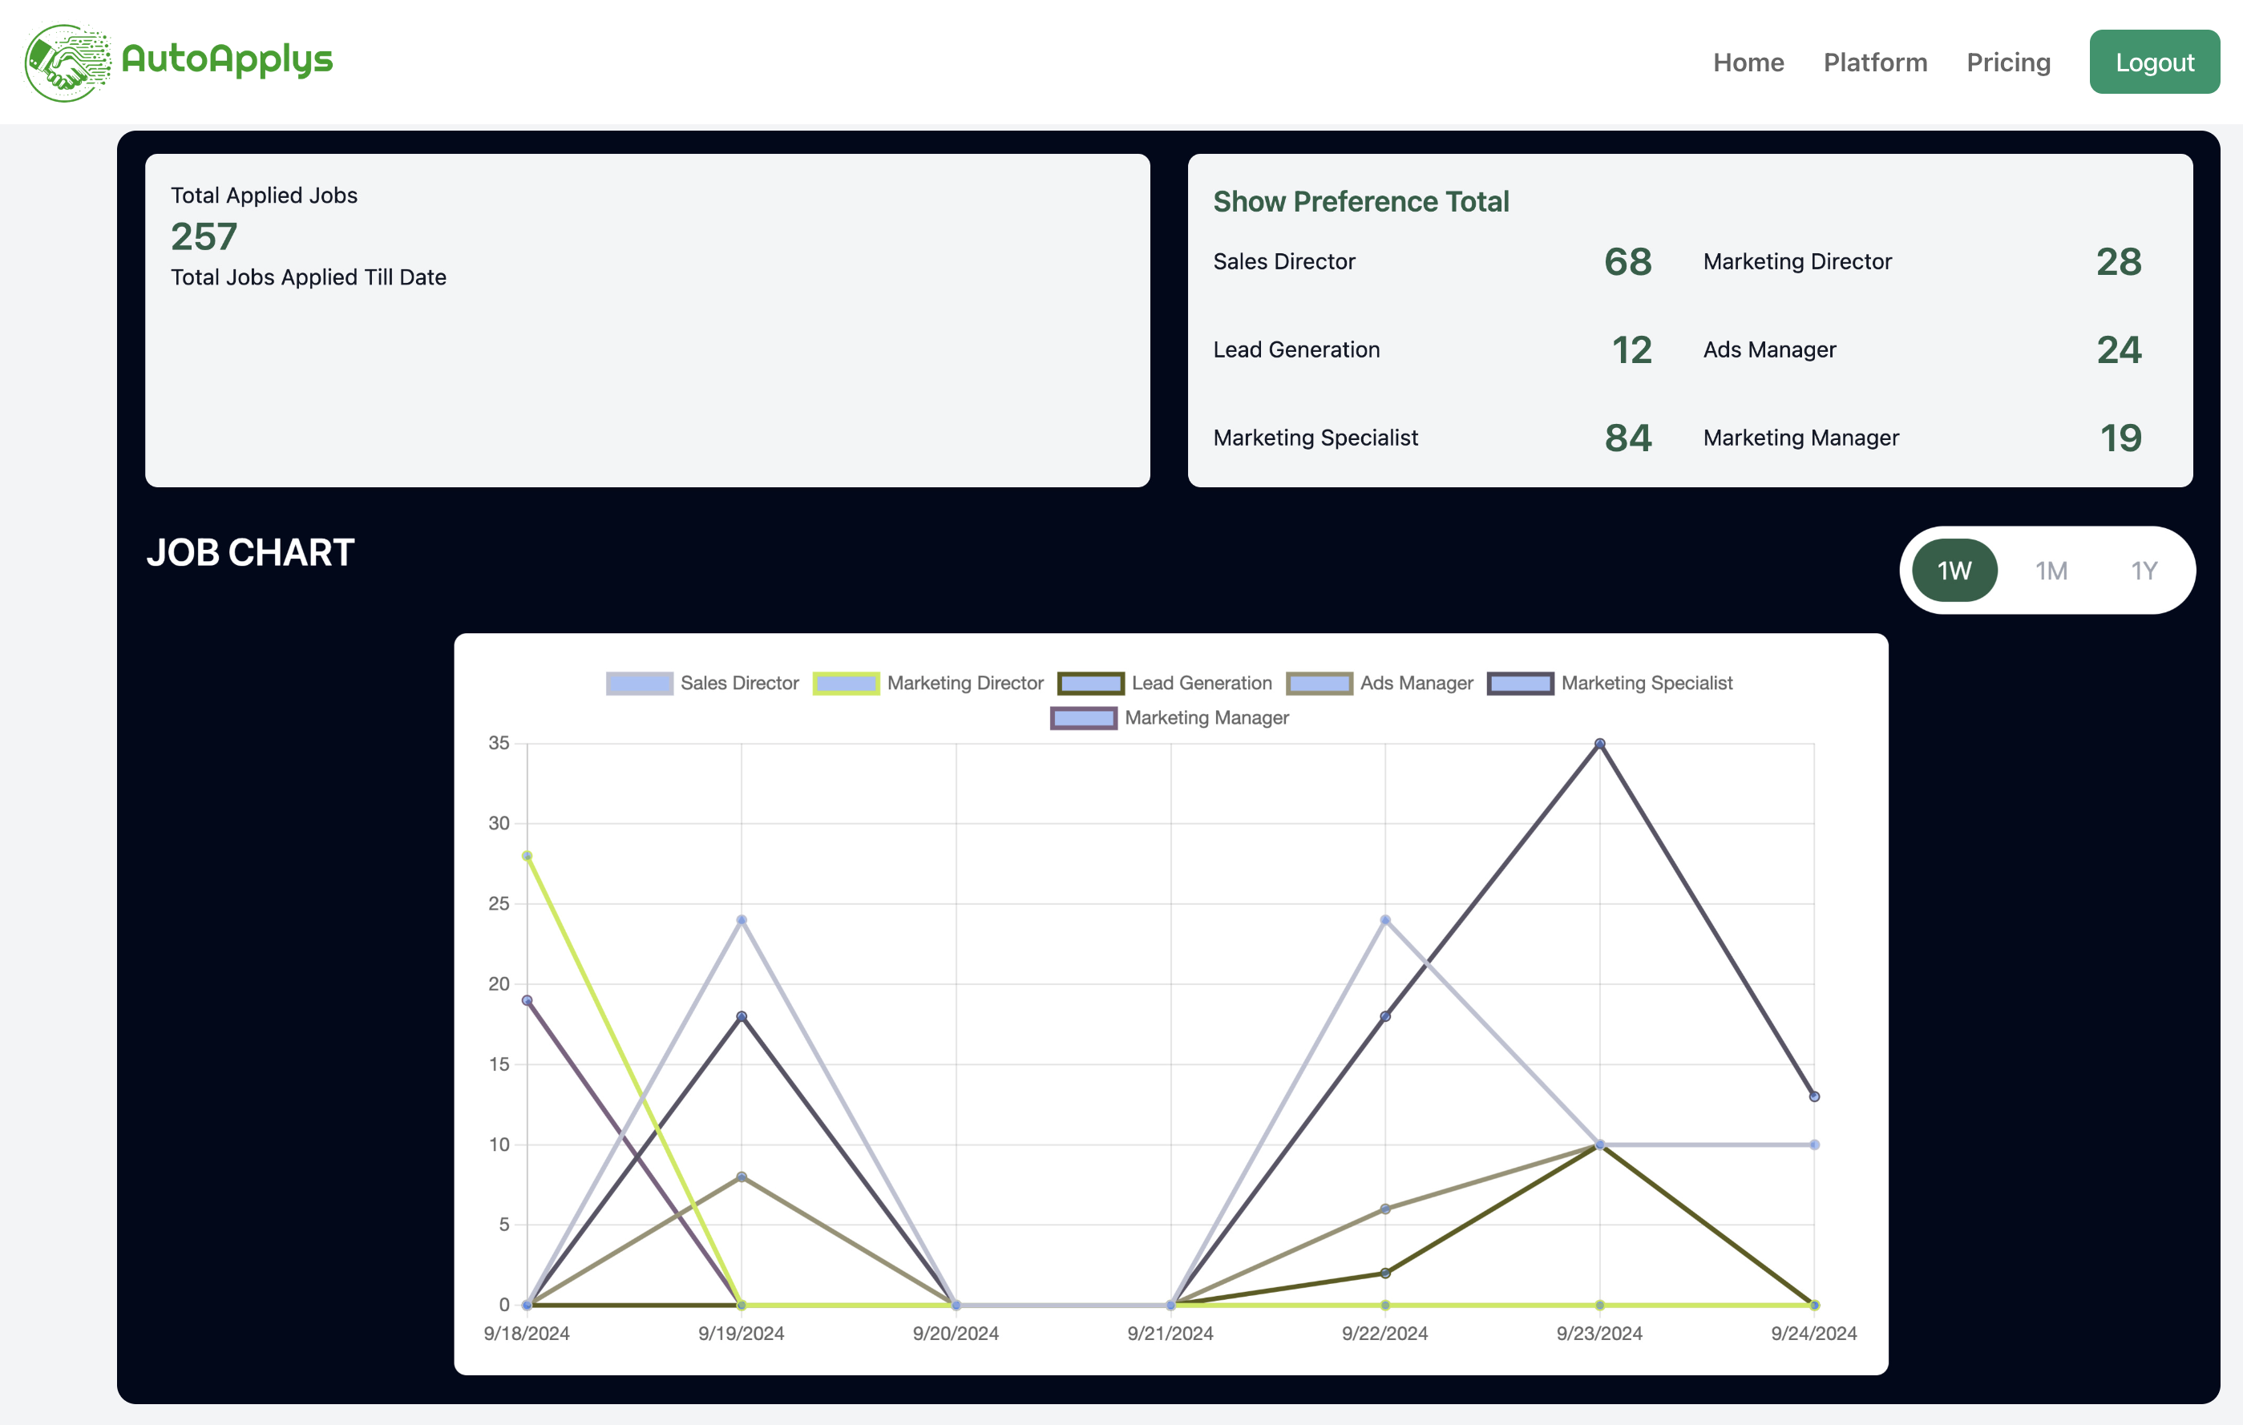Viewport: 2243px width, 1425px height.
Task: Hide Marketing Manager line via legend
Action: (1083, 717)
